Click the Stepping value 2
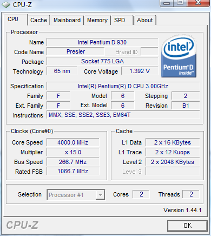Viewport: 211px width, 236px height. click(x=186, y=96)
